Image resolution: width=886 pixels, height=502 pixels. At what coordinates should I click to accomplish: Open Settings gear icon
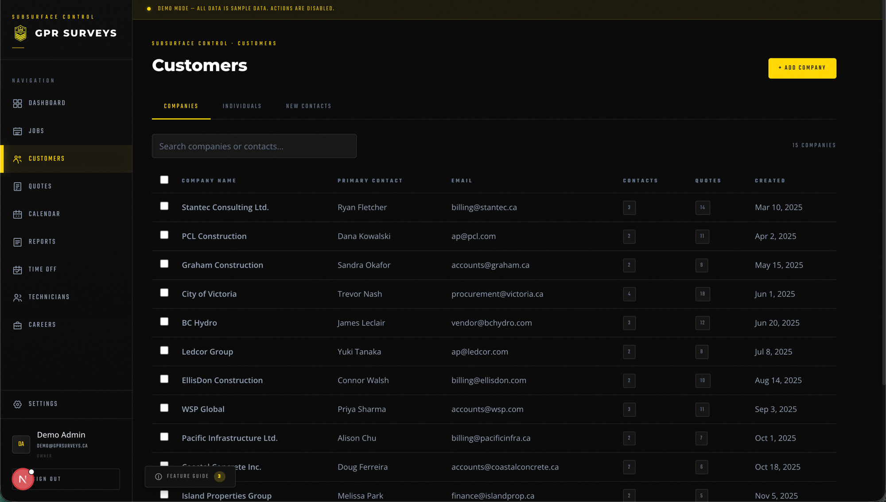[x=17, y=404]
